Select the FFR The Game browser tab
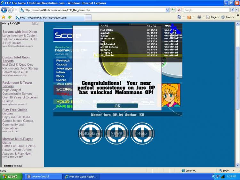The image size is (240, 180). (x=50, y=18)
